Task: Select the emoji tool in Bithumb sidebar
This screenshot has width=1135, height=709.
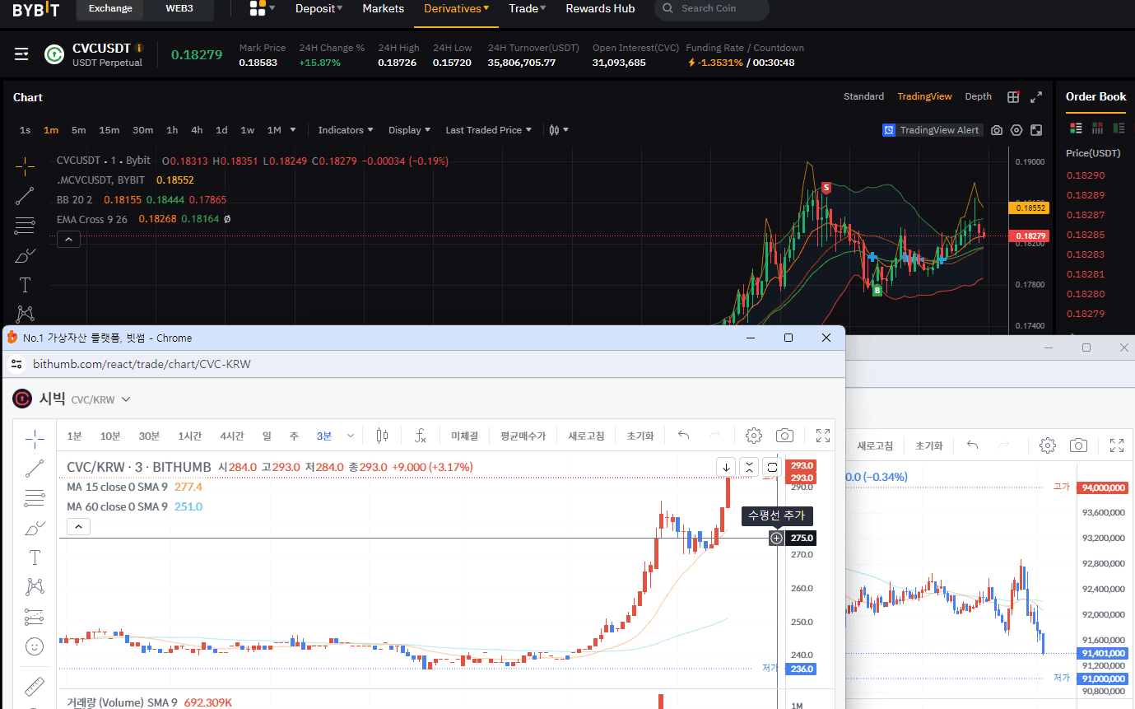Action: (x=35, y=646)
